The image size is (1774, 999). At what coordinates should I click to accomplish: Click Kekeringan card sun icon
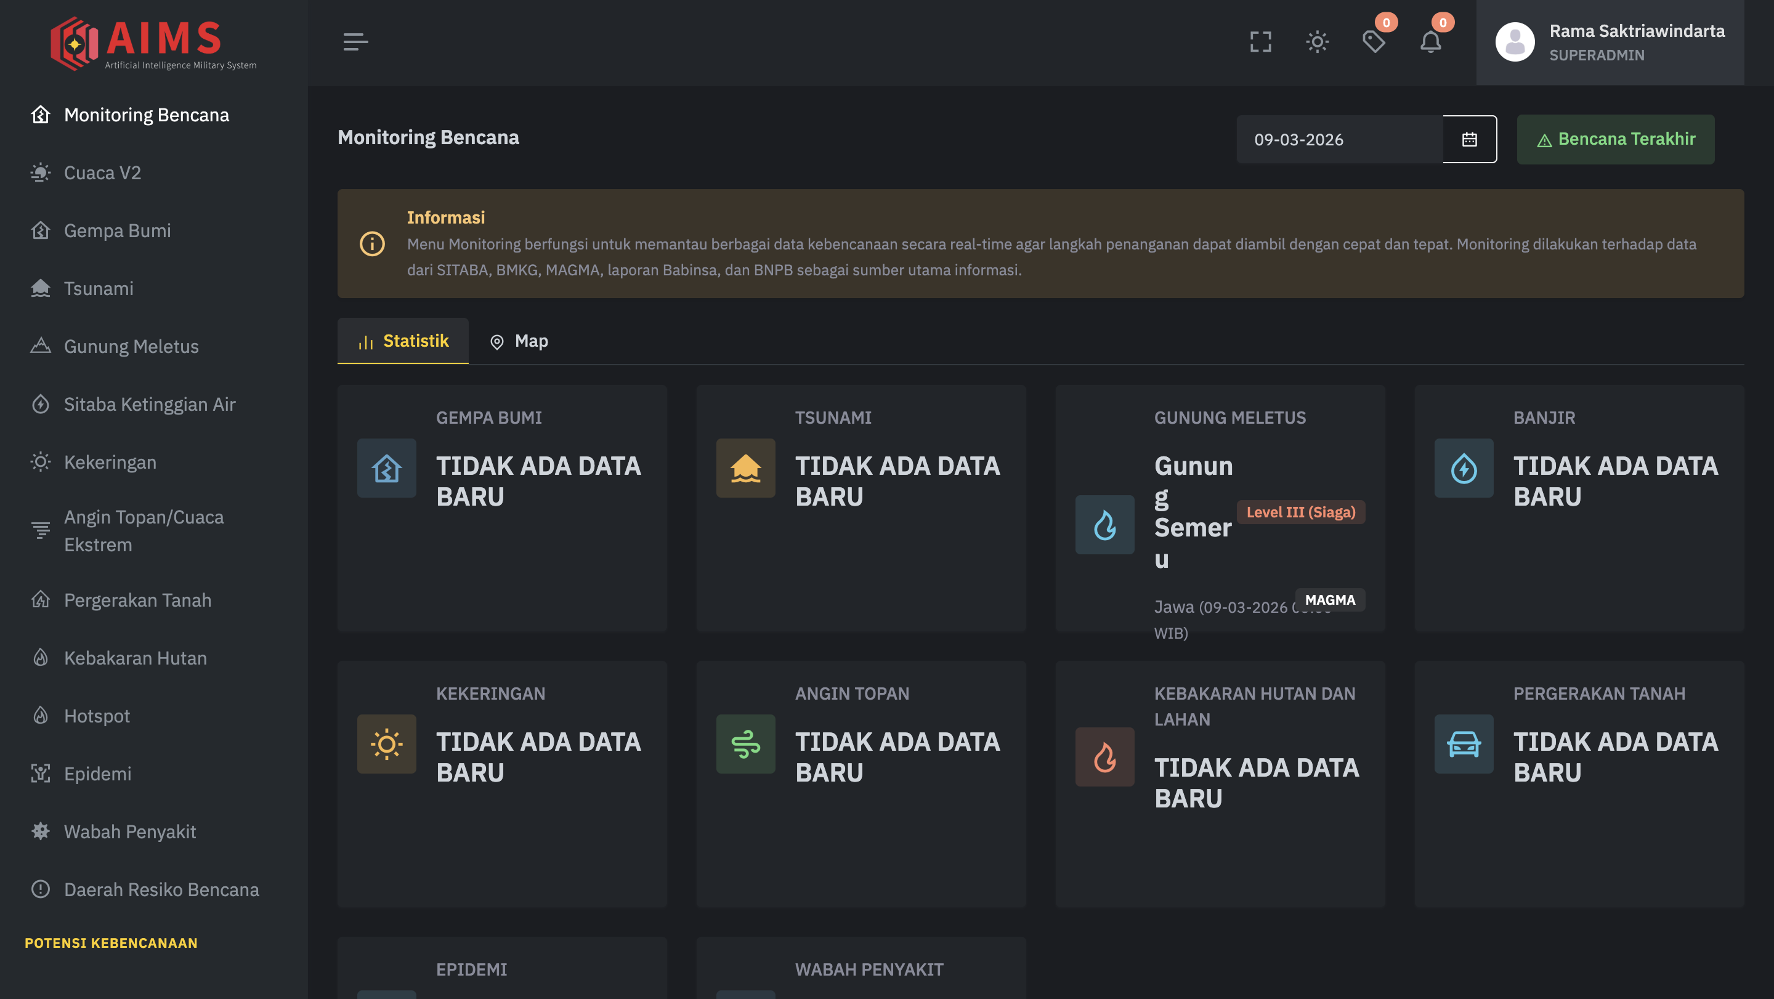click(x=386, y=743)
